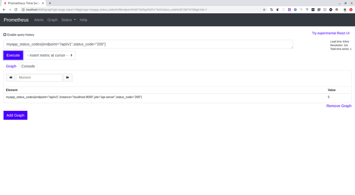This screenshot has height=195, width=355.
Task: Bookmark this page with the star icon
Action: [264, 10]
